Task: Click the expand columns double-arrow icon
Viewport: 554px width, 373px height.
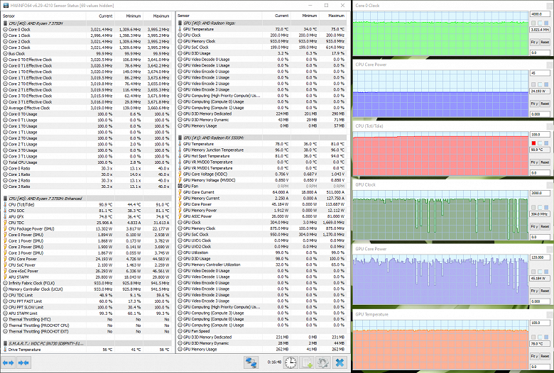Action: point(8,362)
